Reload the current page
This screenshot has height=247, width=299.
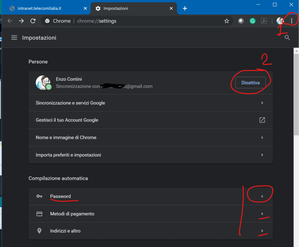click(x=33, y=21)
